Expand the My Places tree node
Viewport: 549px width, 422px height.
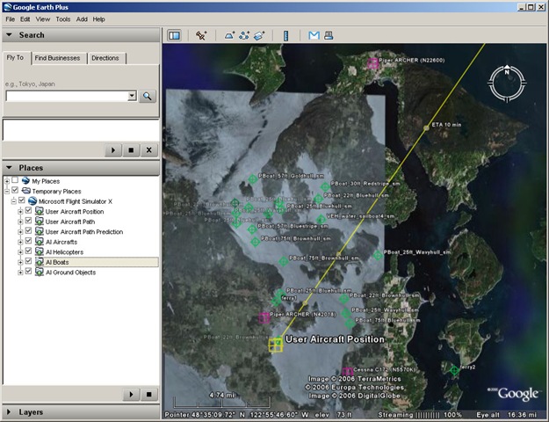pos(7,181)
